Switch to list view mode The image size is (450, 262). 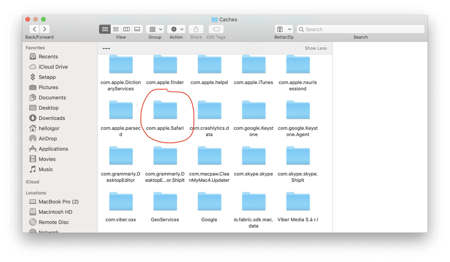pyautogui.click(x=116, y=29)
